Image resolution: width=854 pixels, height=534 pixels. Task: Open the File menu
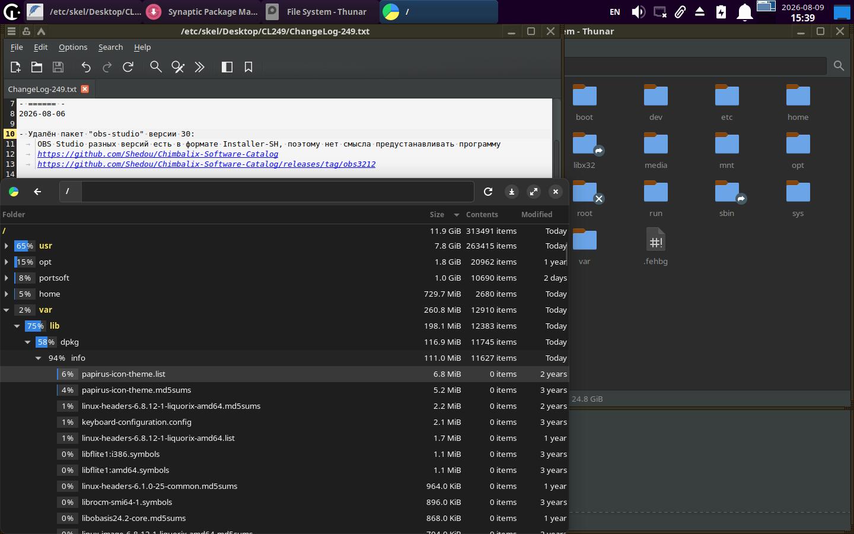[x=17, y=47]
